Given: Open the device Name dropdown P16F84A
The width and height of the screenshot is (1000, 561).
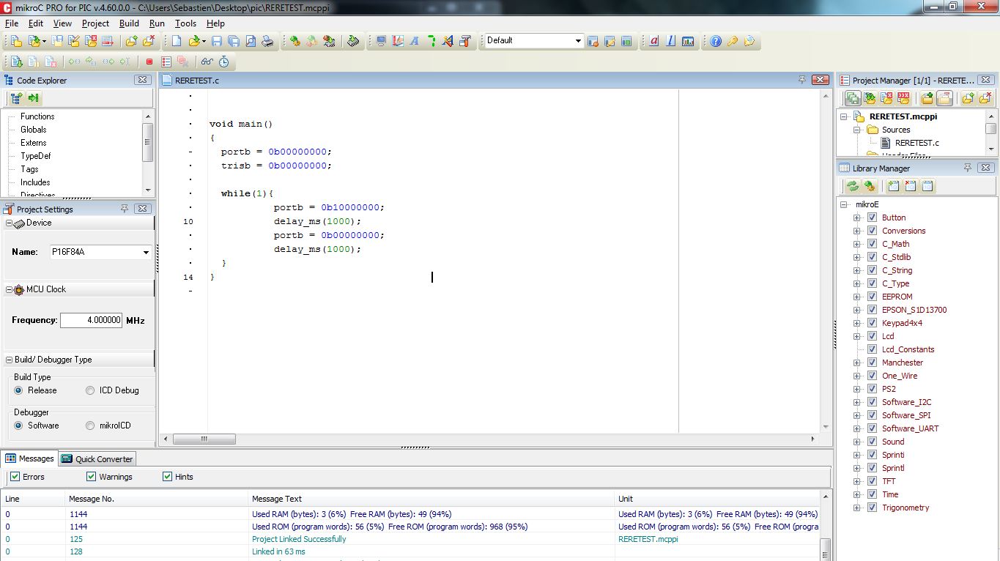Looking at the screenshot, I should click(x=147, y=252).
